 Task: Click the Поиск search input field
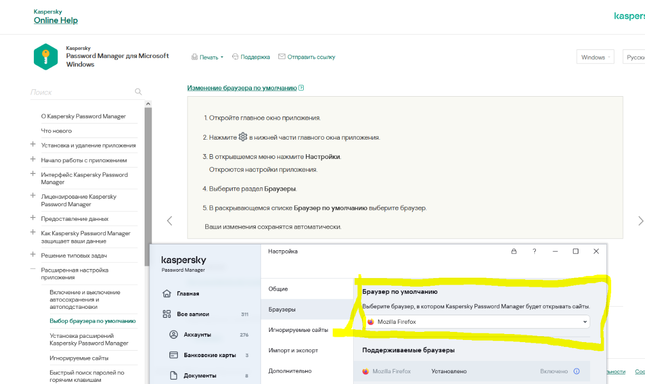[x=81, y=92]
